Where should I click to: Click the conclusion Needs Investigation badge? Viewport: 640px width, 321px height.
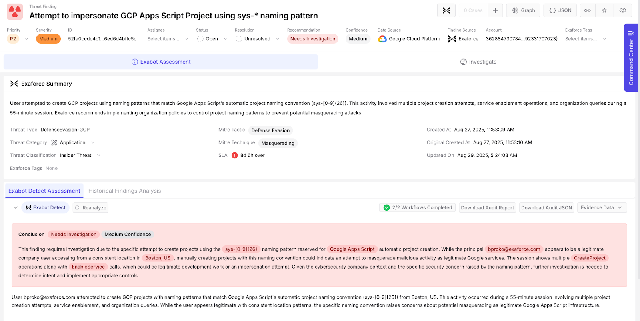click(x=74, y=234)
